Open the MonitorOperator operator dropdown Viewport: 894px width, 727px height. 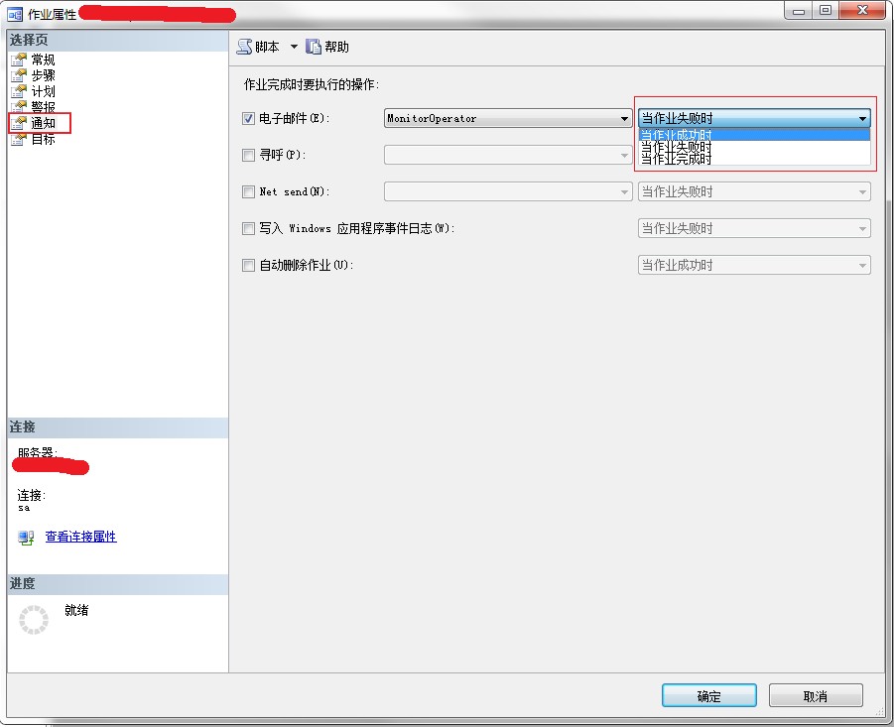(x=508, y=118)
